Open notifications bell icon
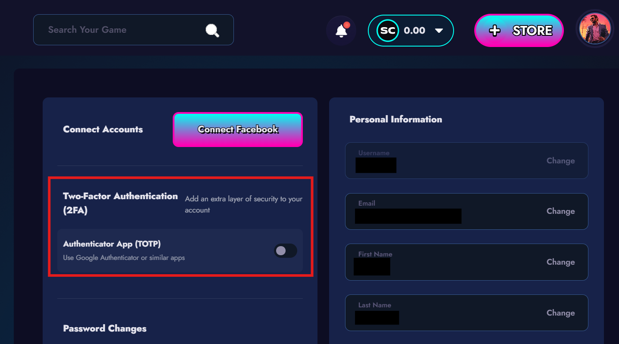619x344 pixels. click(341, 31)
